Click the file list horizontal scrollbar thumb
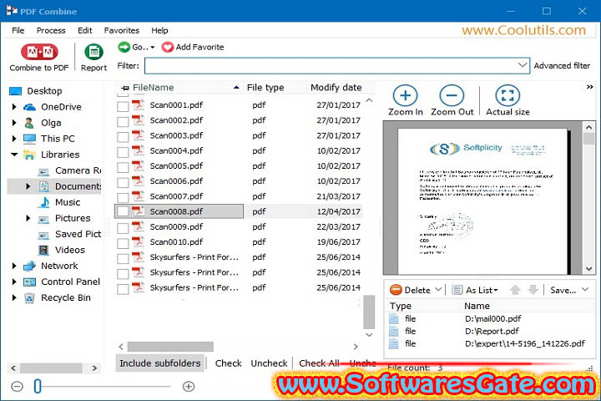This screenshot has height=401, width=601. [170, 347]
